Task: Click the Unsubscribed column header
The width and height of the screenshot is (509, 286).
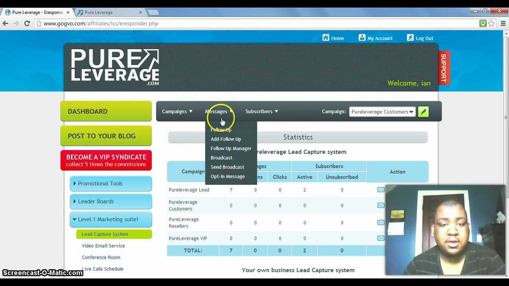Action: (x=342, y=177)
